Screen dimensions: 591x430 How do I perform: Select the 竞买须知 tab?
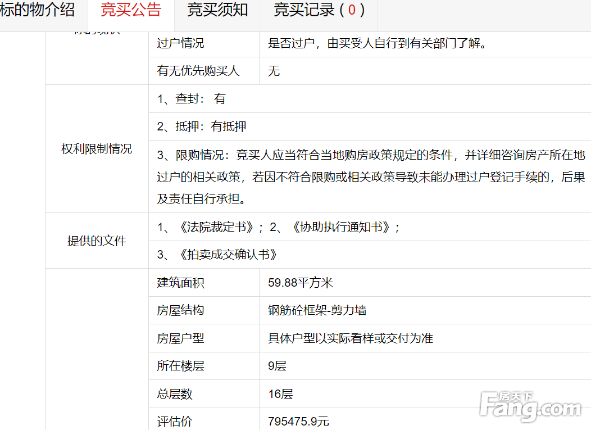click(217, 10)
